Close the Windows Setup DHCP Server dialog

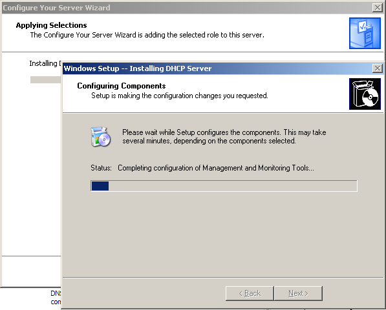click(x=378, y=68)
